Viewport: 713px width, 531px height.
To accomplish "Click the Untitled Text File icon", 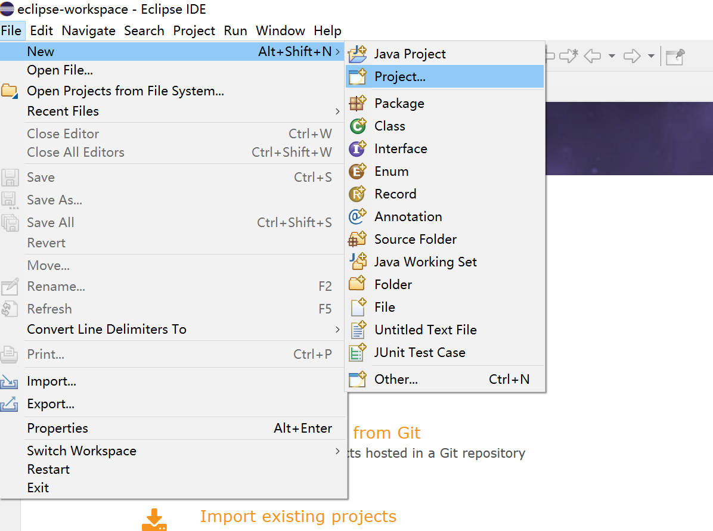I will [x=358, y=330].
